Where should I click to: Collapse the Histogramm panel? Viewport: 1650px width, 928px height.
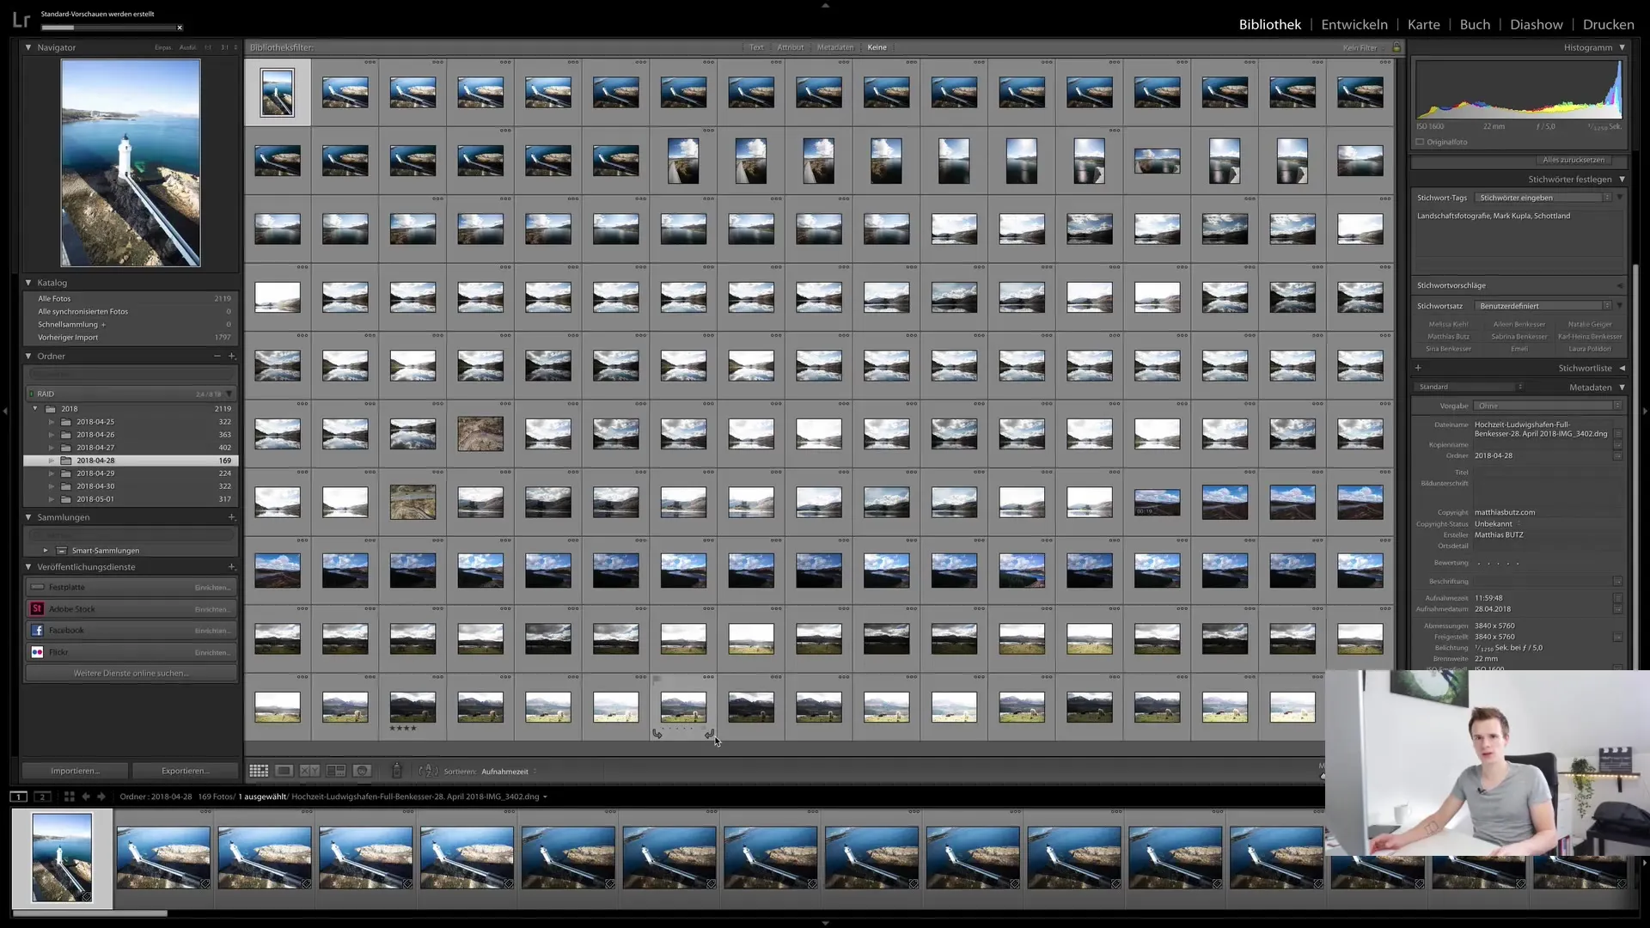1622,47
